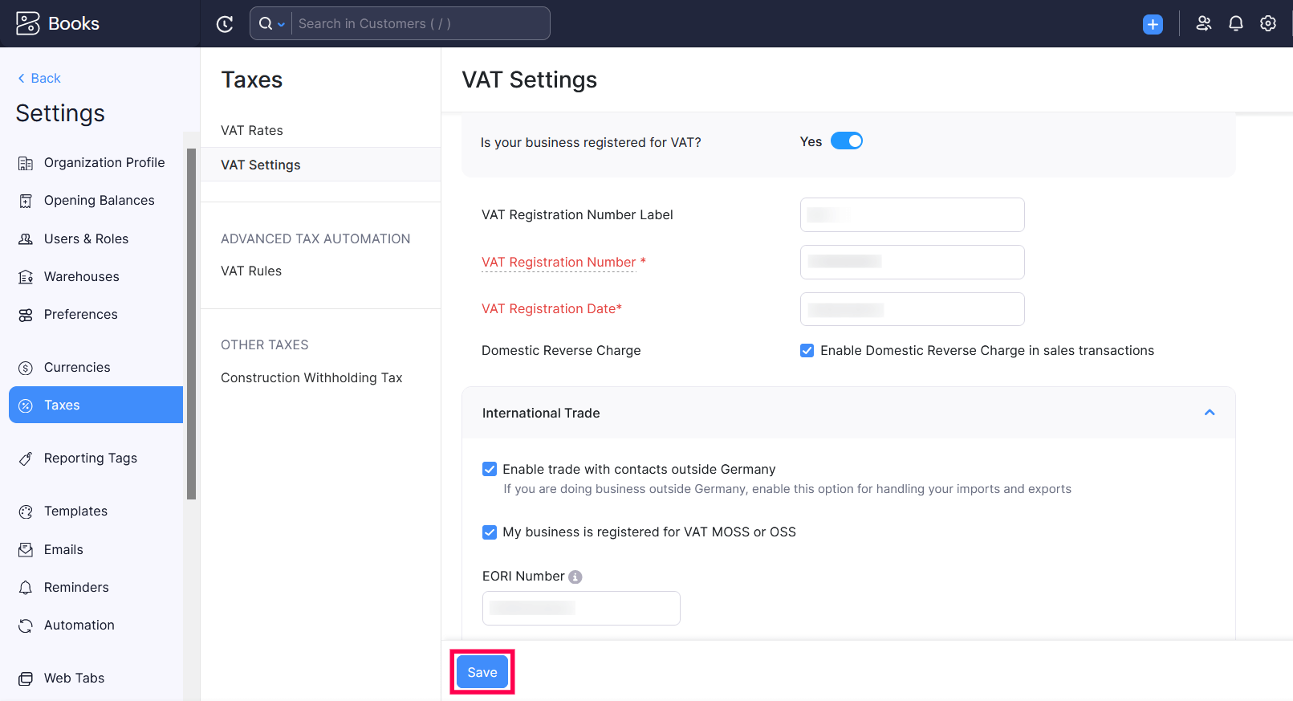Open the quick create plus button
The height and width of the screenshot is (701, 1293).
point(1153,24)
